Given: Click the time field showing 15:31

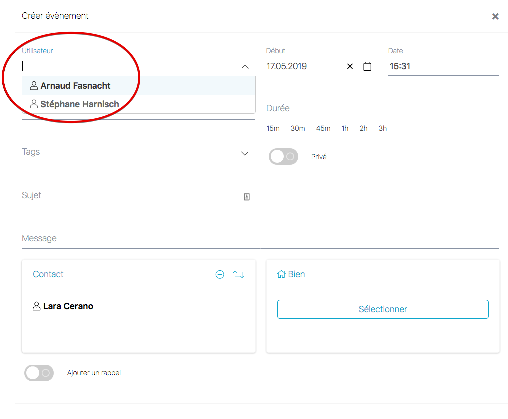Looking at the screenshot, I should pyautogui.click(x=443, y=66).
